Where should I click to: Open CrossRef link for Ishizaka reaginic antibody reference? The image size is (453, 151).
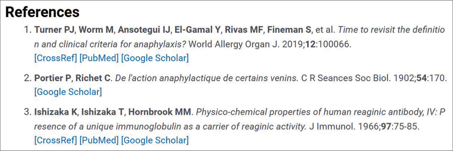56,140
